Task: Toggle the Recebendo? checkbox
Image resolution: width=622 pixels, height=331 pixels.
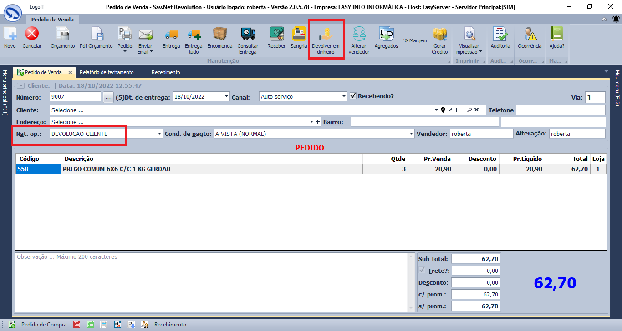Action: 353,96
